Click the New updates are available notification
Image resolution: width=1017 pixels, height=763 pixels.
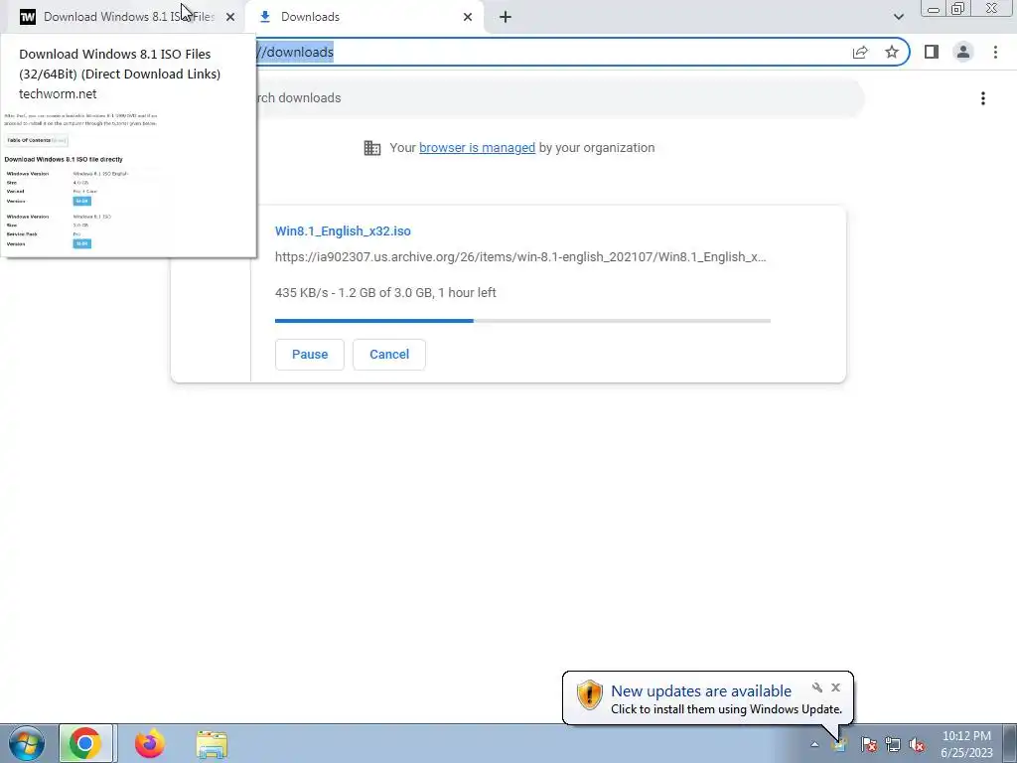pyautogui.click(x=707, y=698)
